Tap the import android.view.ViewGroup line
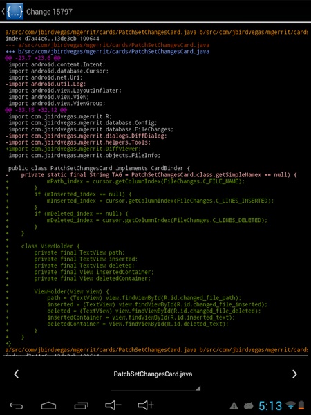 coord(57,104)
